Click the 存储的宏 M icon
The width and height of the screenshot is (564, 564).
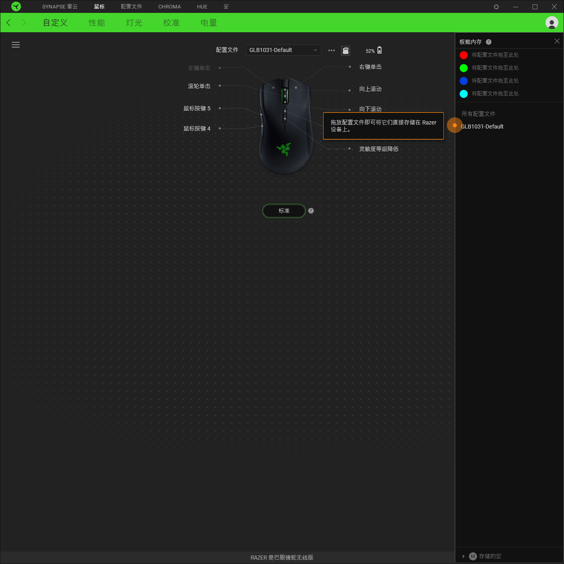pyautogui.click(x=473, y=556)
